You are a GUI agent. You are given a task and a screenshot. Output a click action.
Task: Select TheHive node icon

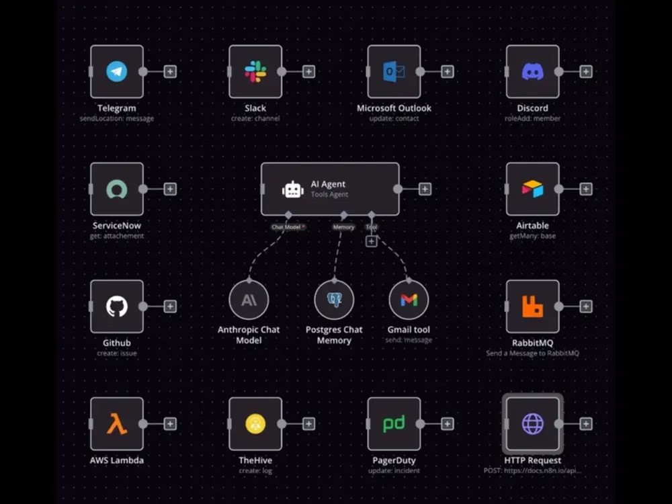pyautogui.click(x=255, y=424)
